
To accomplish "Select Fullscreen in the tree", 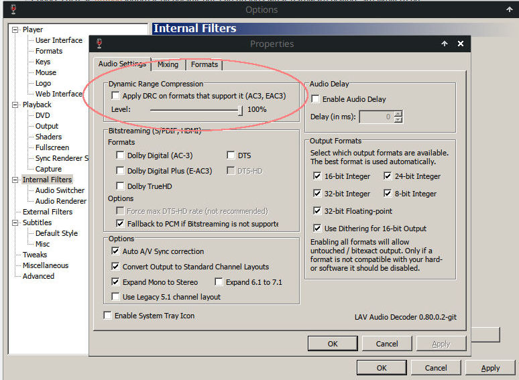I will (x=52, y=147).
